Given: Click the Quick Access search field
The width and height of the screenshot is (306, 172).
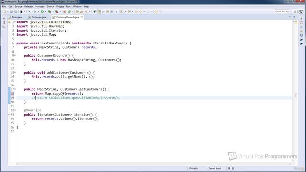Looking at the screenshot, I should (x=282, y=11).
